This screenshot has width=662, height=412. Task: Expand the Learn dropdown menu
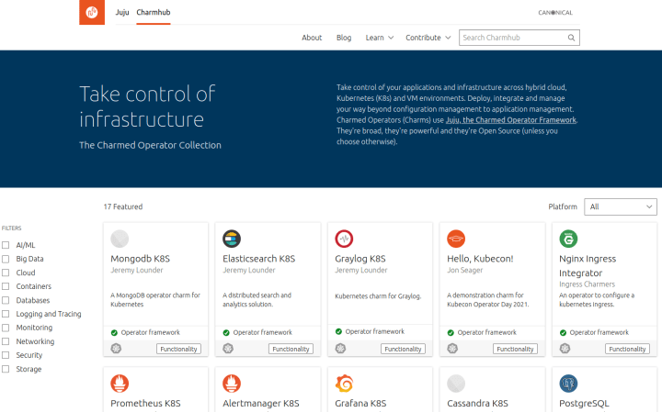(379, 38)
